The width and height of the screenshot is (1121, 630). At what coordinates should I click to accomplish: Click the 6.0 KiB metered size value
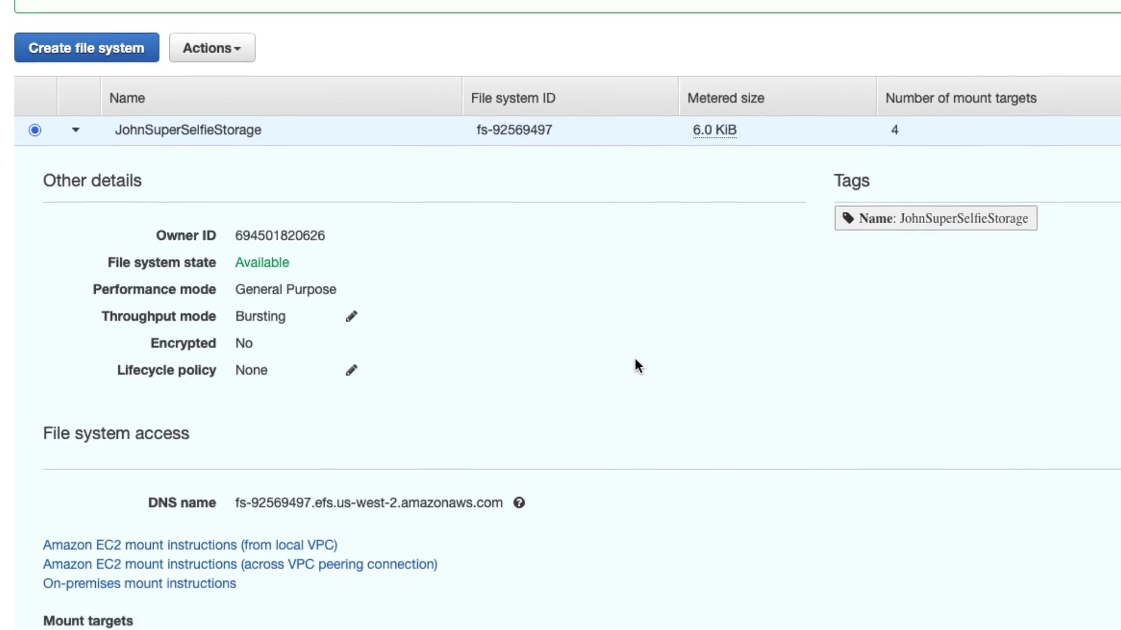coord(714,130)
